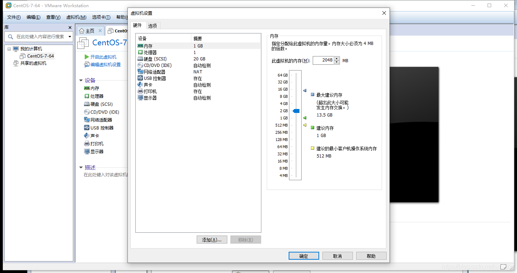Image resolution: width=517 pixels, height=273 pixels.
Task: Open the 选项卡(T) menu
Action: pyautogui.click(x=101, y=17)
